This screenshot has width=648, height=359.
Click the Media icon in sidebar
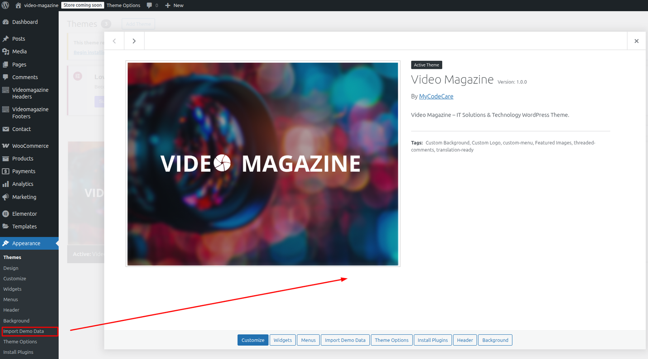(x=6, y=51)
